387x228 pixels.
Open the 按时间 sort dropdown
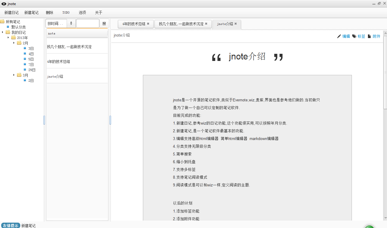(x=60, y=23)
